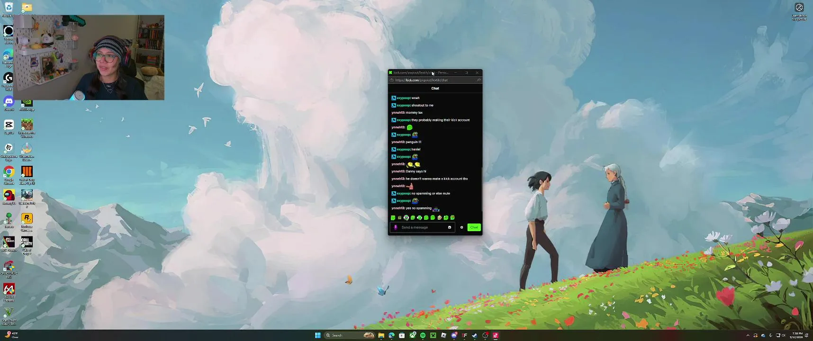Image resolution: width=813 pixels, height=341 pixels.
Task: Open the Windows Start menu
Action: [318, 335]
